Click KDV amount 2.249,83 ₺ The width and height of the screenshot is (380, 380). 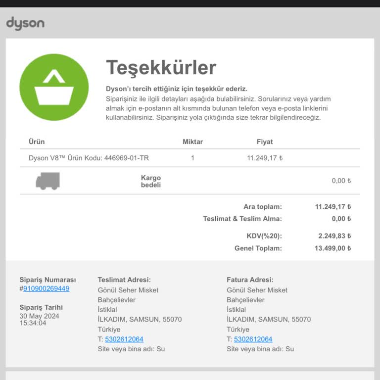pos(334,236)
